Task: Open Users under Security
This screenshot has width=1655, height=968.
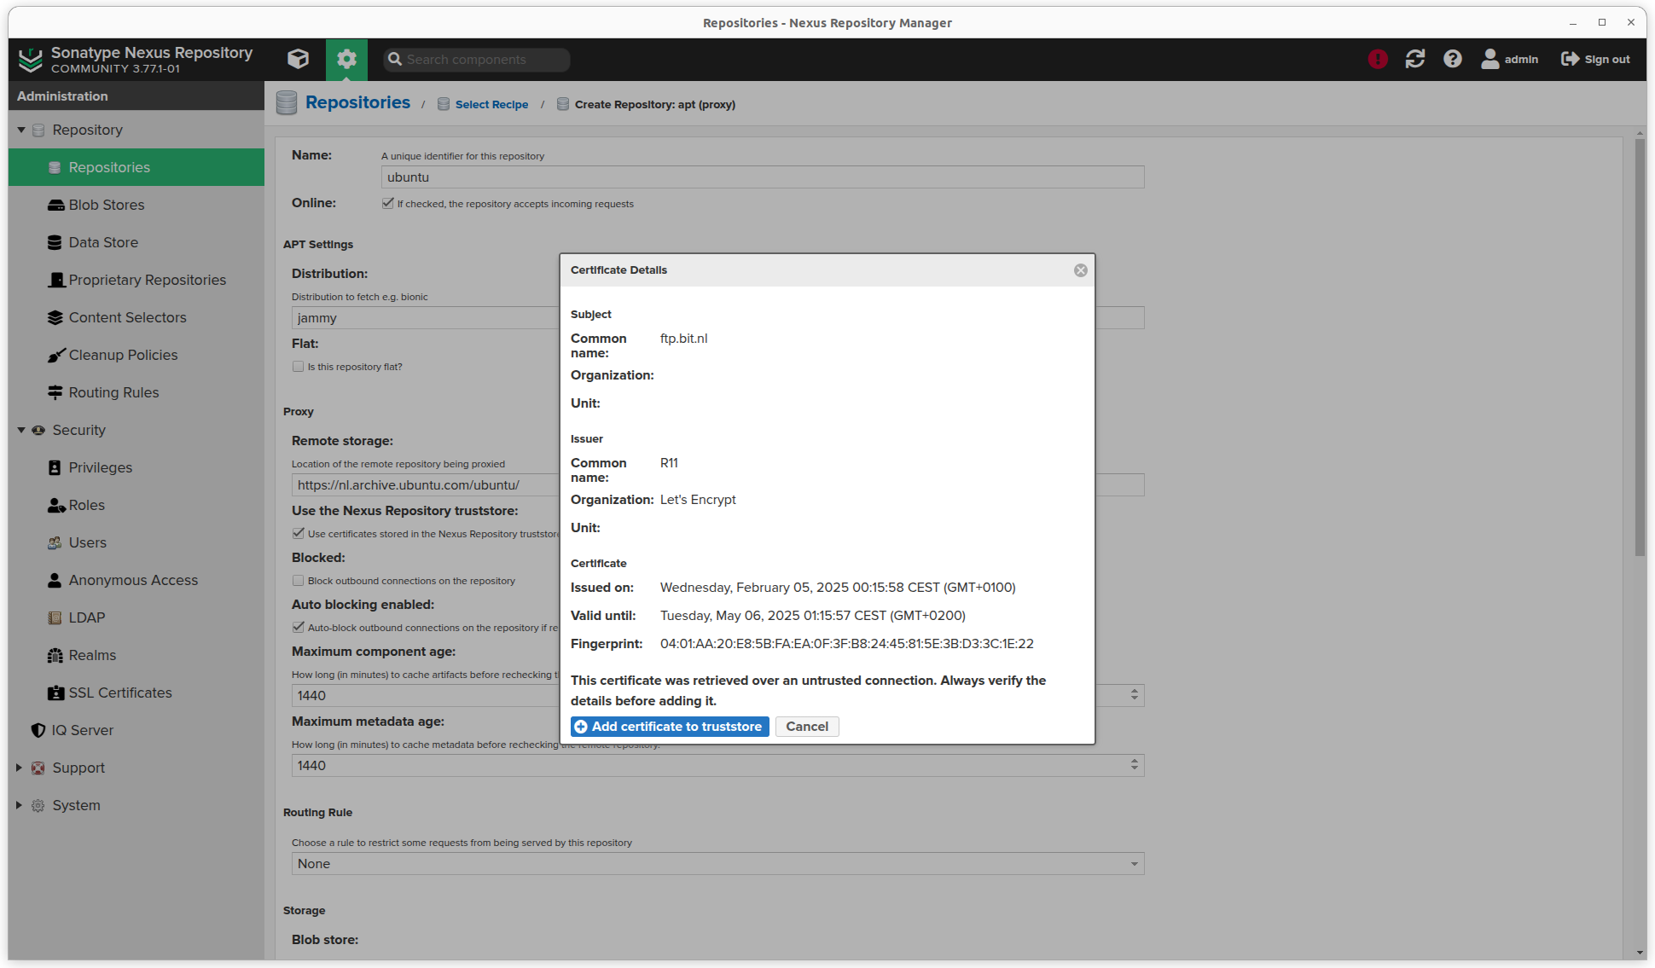Action: pos(136,542)
